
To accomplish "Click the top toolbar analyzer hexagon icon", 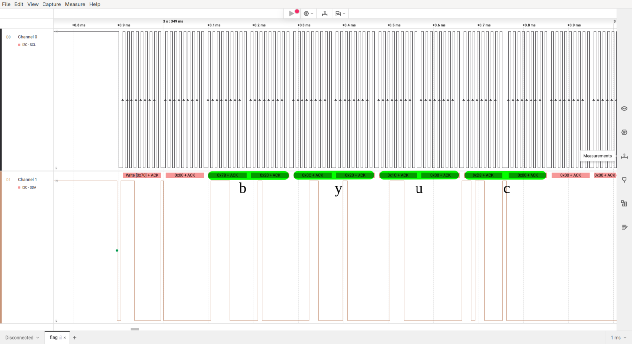I will (306, 14).
